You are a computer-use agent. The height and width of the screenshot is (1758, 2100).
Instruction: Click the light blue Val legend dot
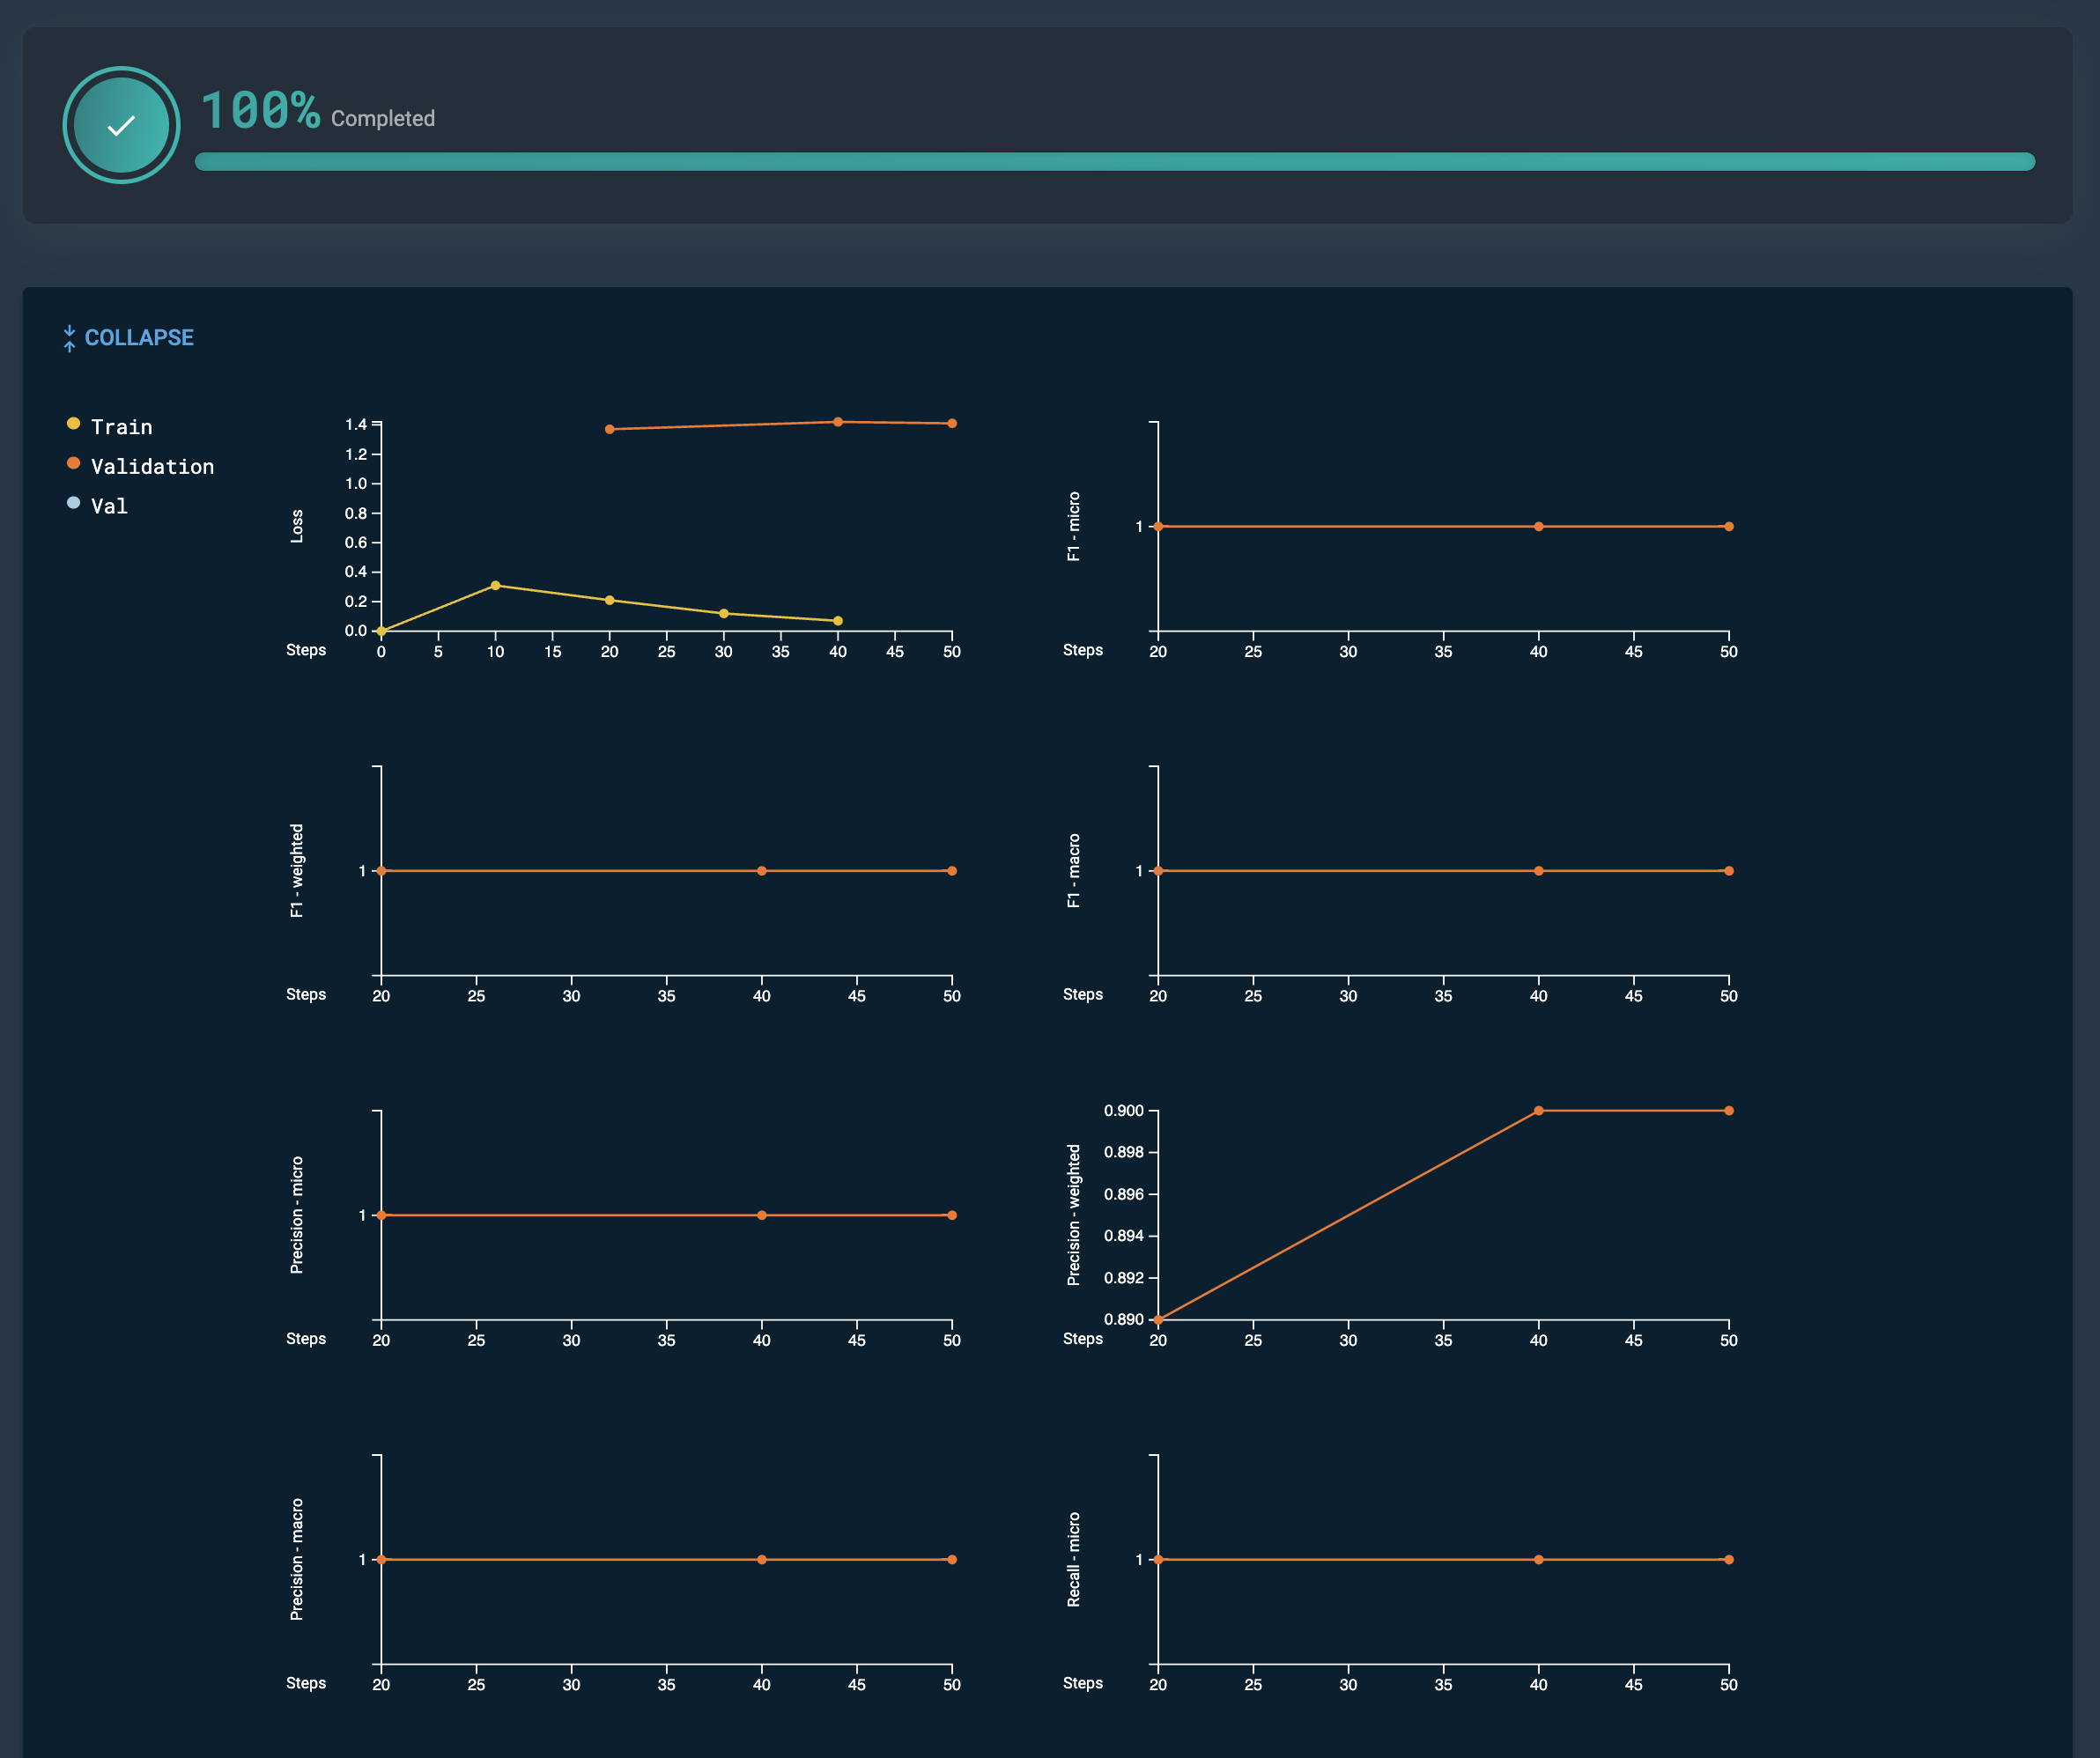pos(73,502)
